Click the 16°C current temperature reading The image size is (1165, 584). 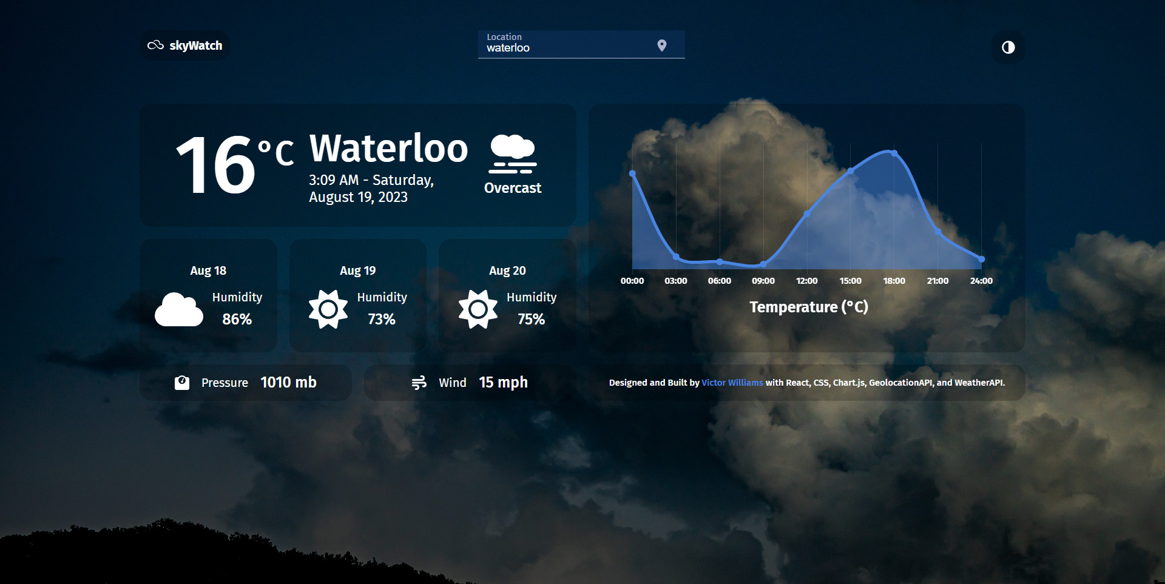coord(234,165)
